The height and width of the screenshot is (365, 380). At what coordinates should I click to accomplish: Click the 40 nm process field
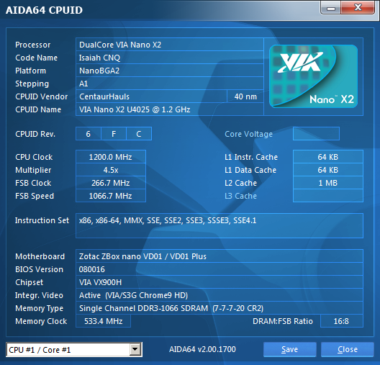point(245,96)
